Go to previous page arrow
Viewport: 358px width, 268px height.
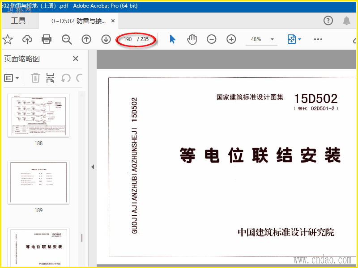[86, 39]
